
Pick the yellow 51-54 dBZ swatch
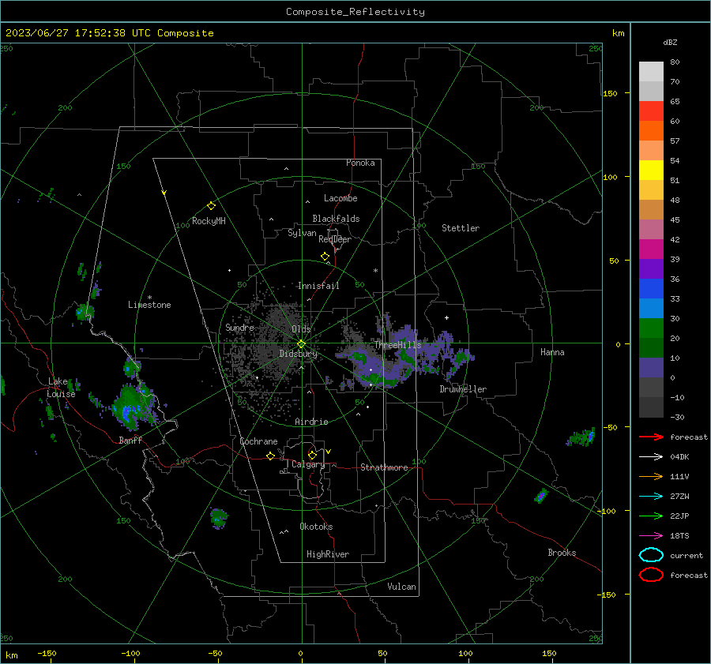[651, 170]
